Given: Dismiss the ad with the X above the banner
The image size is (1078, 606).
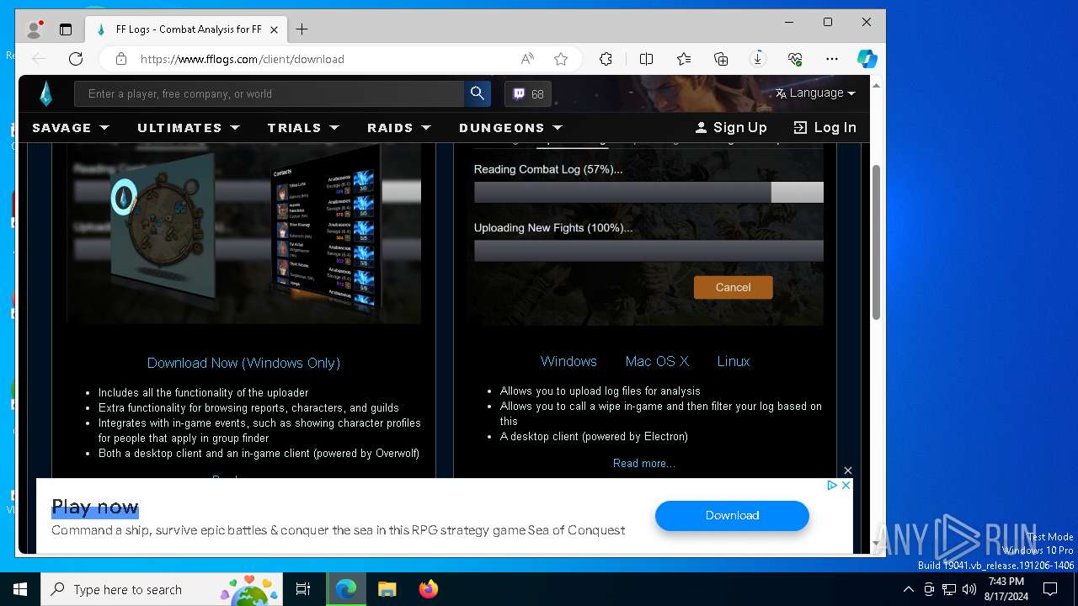Looking at the screenshot, I should click(x=848, y=470).
